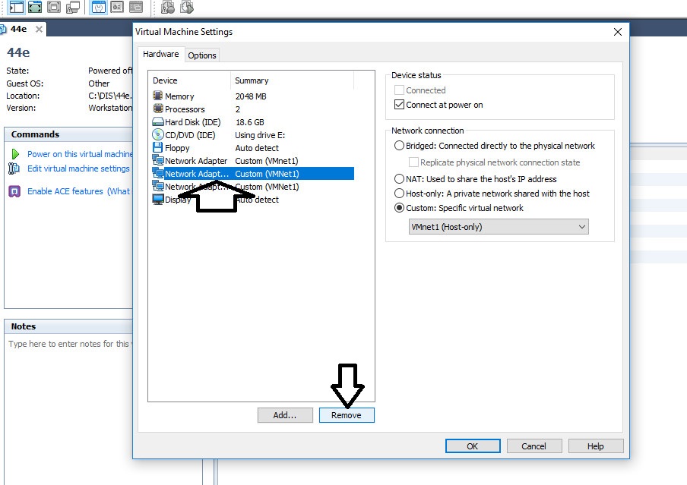This screenshot has height=485, width=687.
Task: Open Edit virtual machine settings link
Action: pos(78,168)
